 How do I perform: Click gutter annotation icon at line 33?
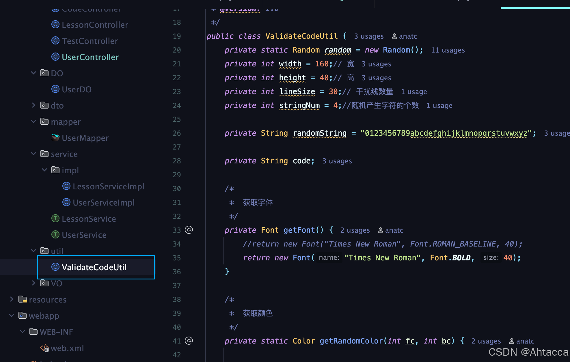(x=189, y=230)
